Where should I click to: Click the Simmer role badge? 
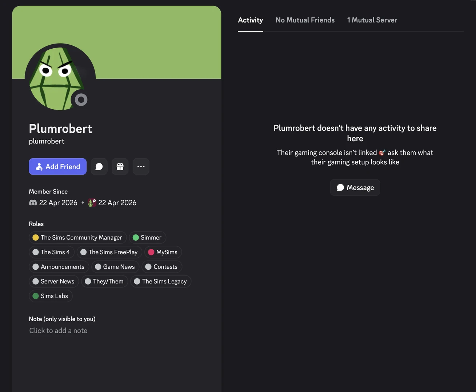147,237
